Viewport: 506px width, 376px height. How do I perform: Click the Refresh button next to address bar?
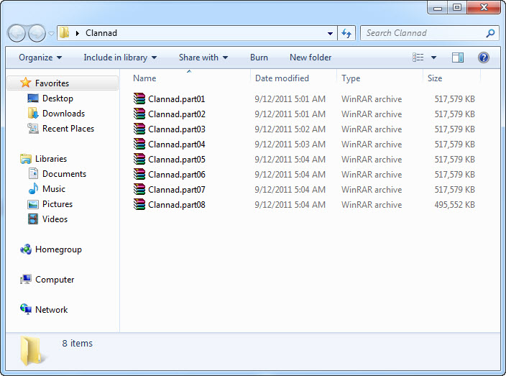coord(346,33)
